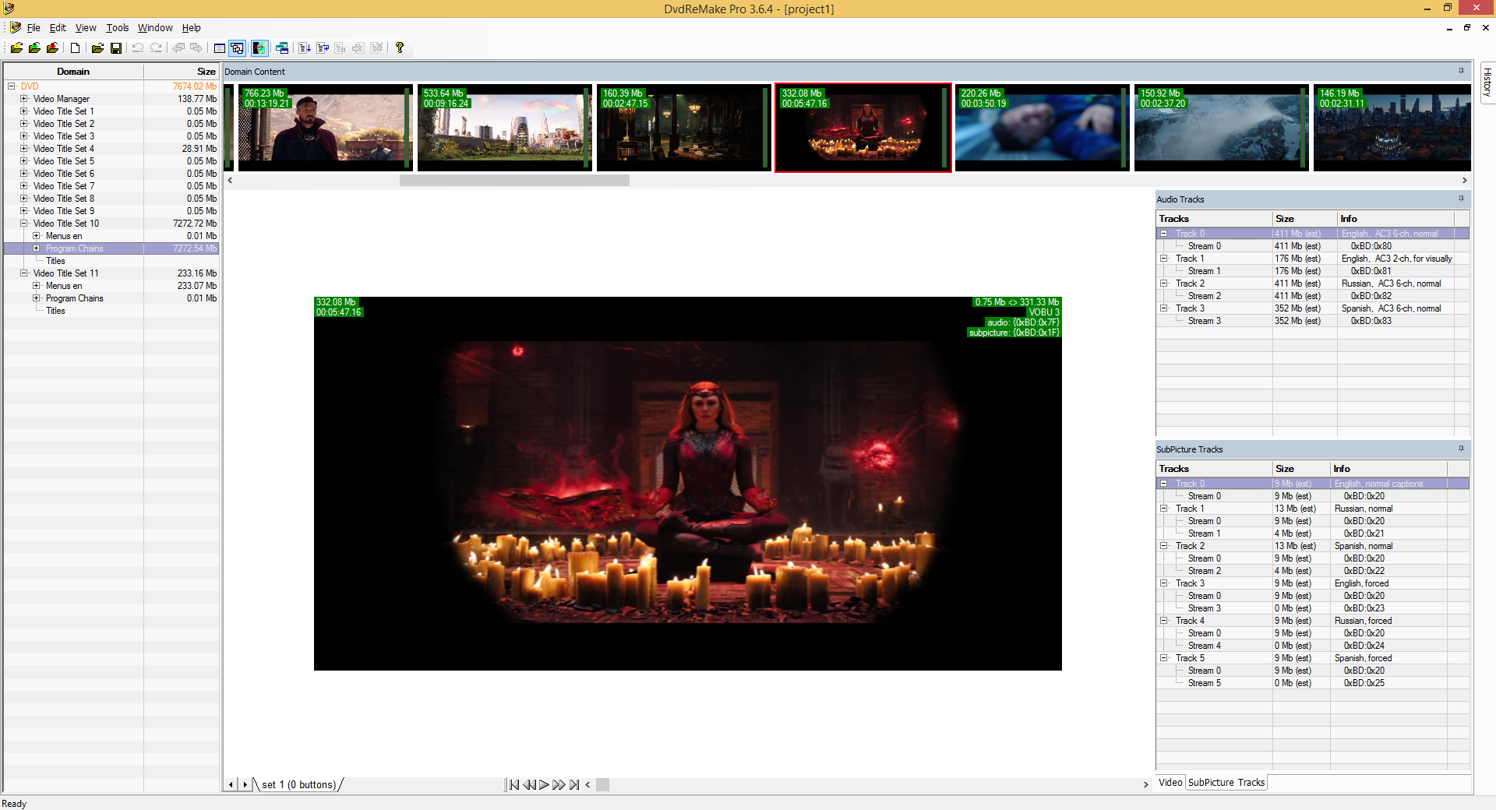
Task: Jump to first frame playback button
Action: click(514, 784)
